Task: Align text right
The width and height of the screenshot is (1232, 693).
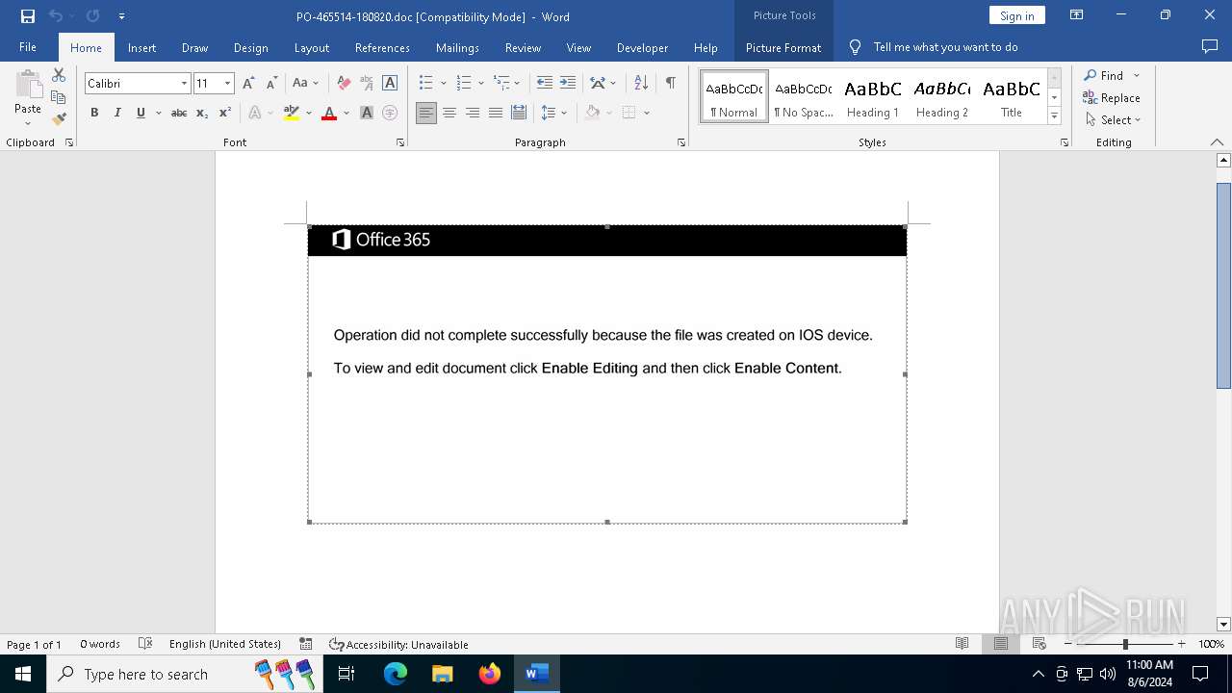Action: pyautogui.click(x=473, y=113)
